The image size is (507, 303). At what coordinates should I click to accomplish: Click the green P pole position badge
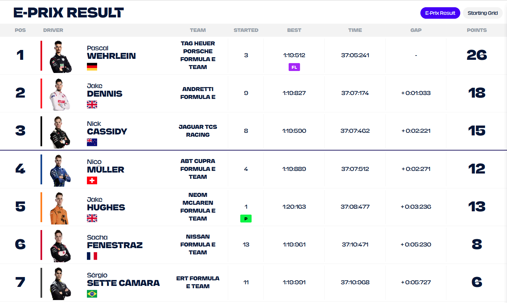point(246,219)
